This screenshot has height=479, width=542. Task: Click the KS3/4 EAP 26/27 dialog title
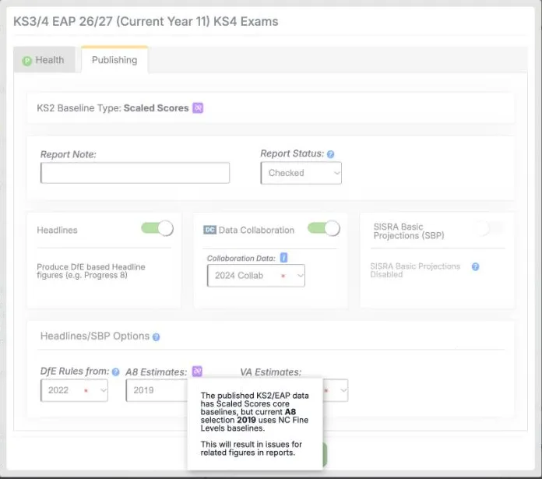pos(146,22)
